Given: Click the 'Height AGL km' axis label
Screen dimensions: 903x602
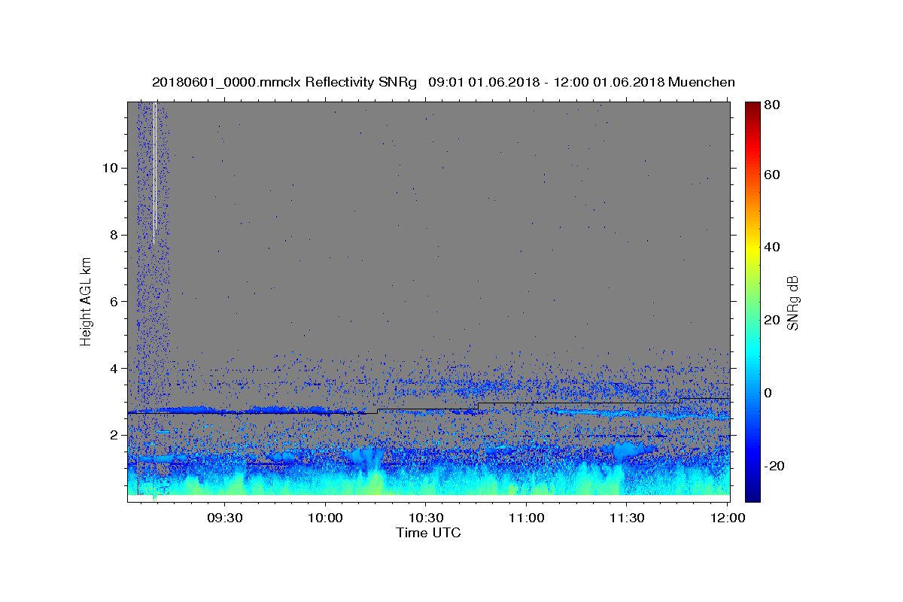Looking at the screenshot, I should coord(86,300).
